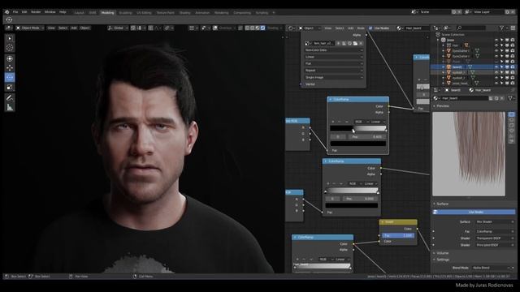520x292 pixels.
Task: Toggle the eye visibility of the beard1 row
Action: pyautogui.click(x=496, y=67)
